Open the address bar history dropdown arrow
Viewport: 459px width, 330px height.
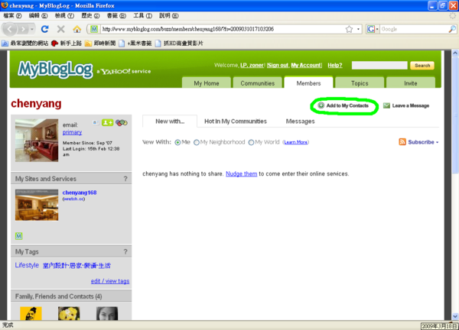click(x=358, y=29)
